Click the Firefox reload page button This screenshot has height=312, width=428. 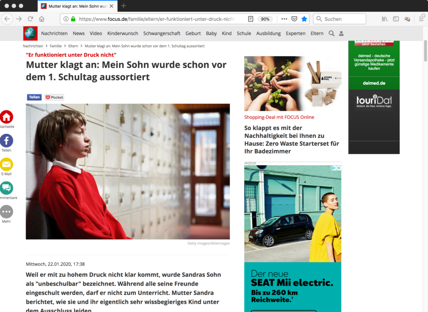pyautogui.click(x=30, y=19)
